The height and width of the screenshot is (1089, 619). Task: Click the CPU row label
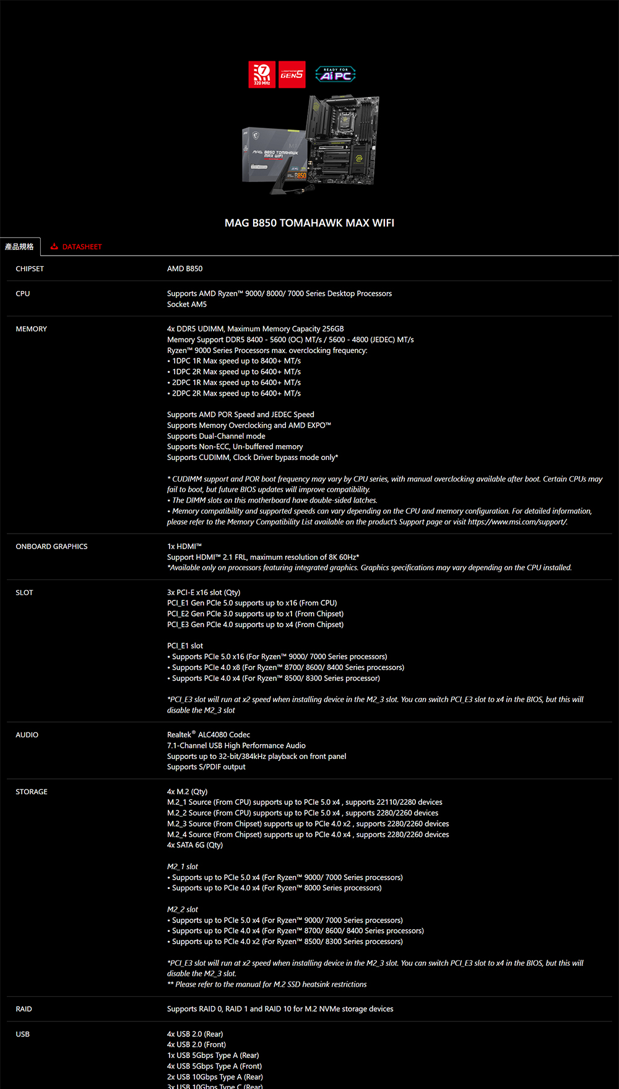click(x=23, y=293)
